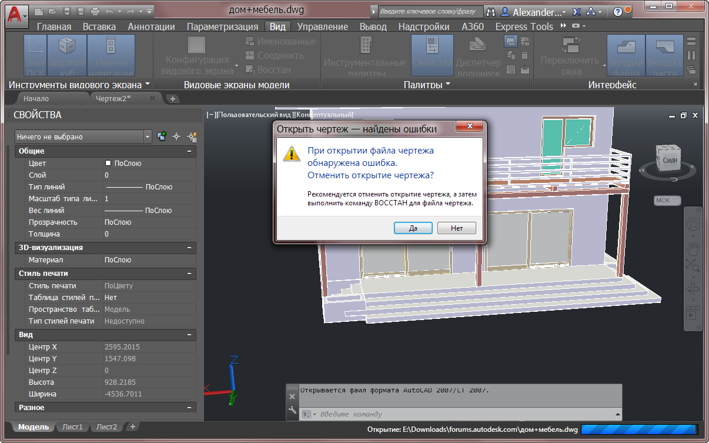Open Autodesk Exchange Apps X icon
Screen dimensions: 709x443
tap(576, 12)
